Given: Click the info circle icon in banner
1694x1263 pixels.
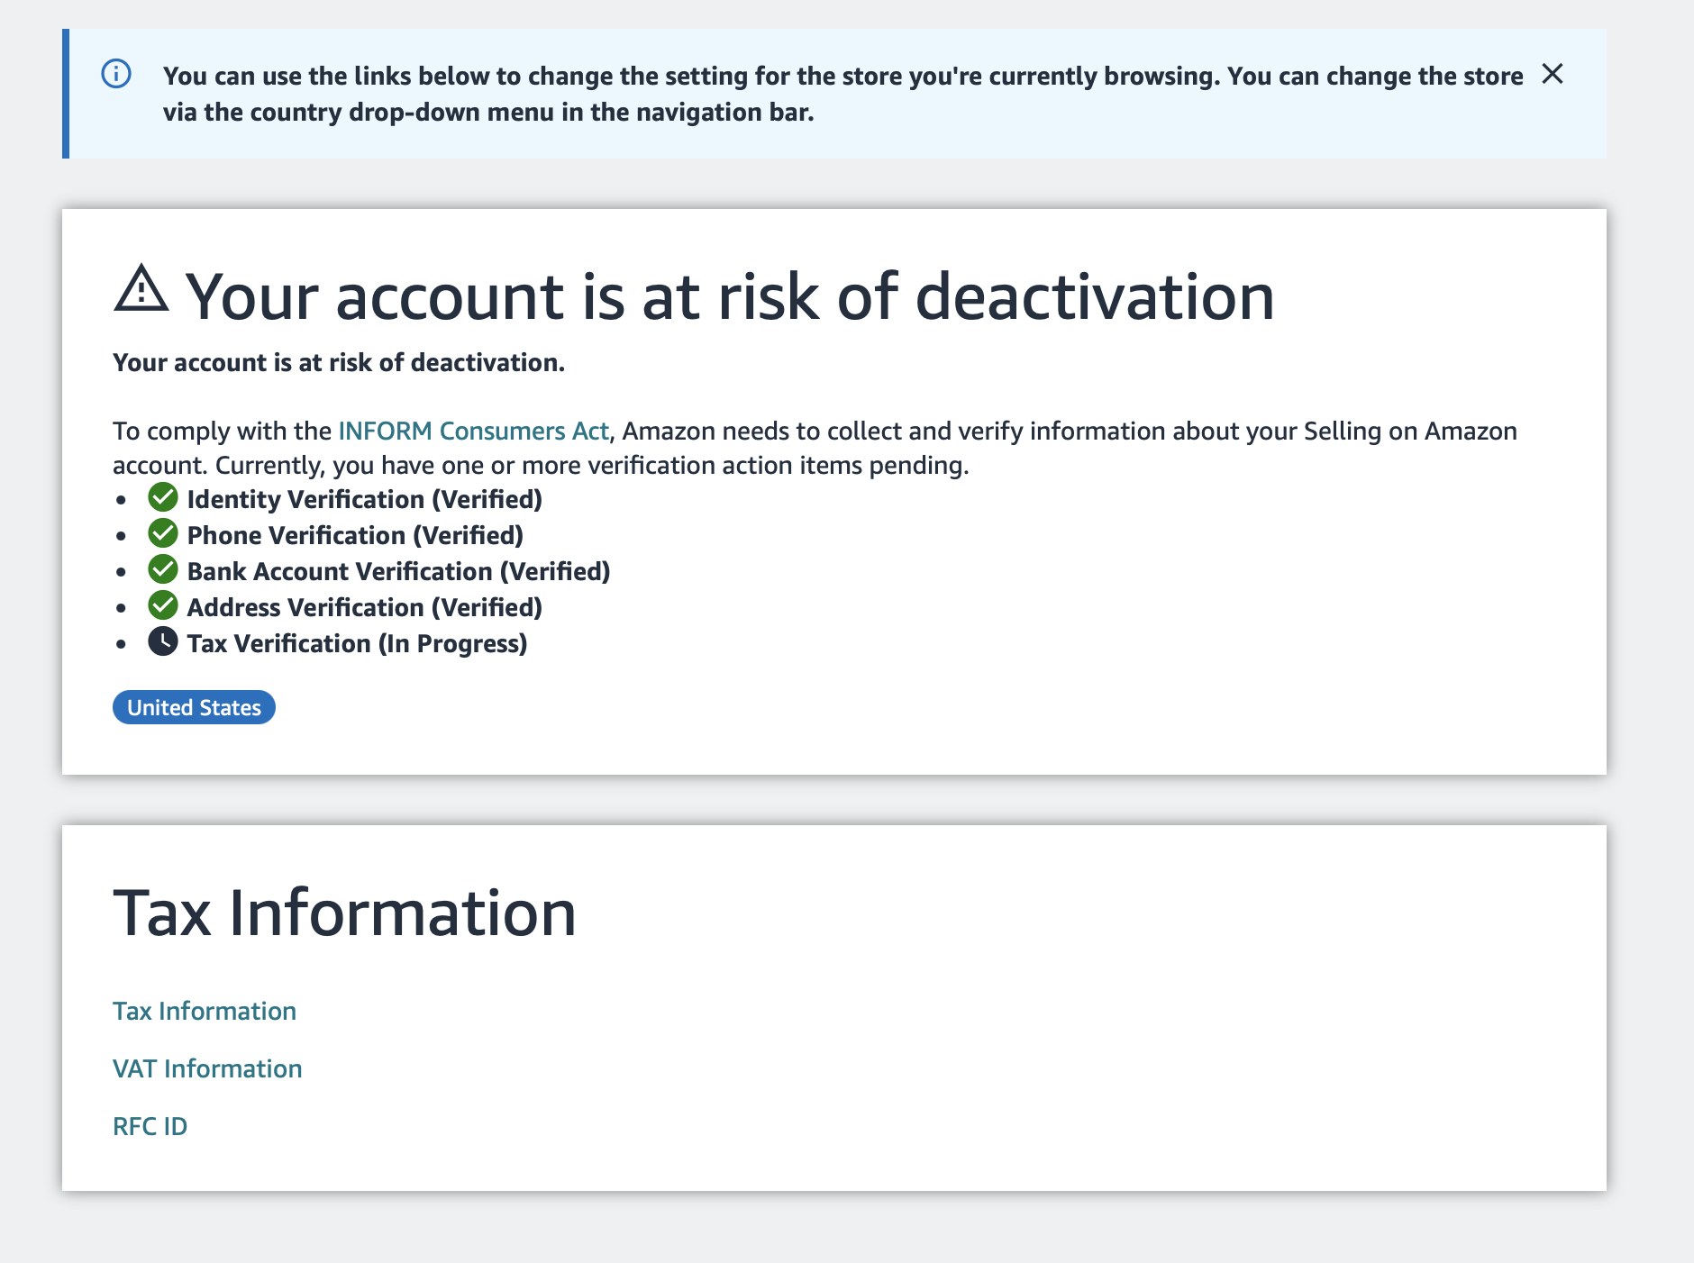Looking at the screenshot, I should (x=116, y=74).
